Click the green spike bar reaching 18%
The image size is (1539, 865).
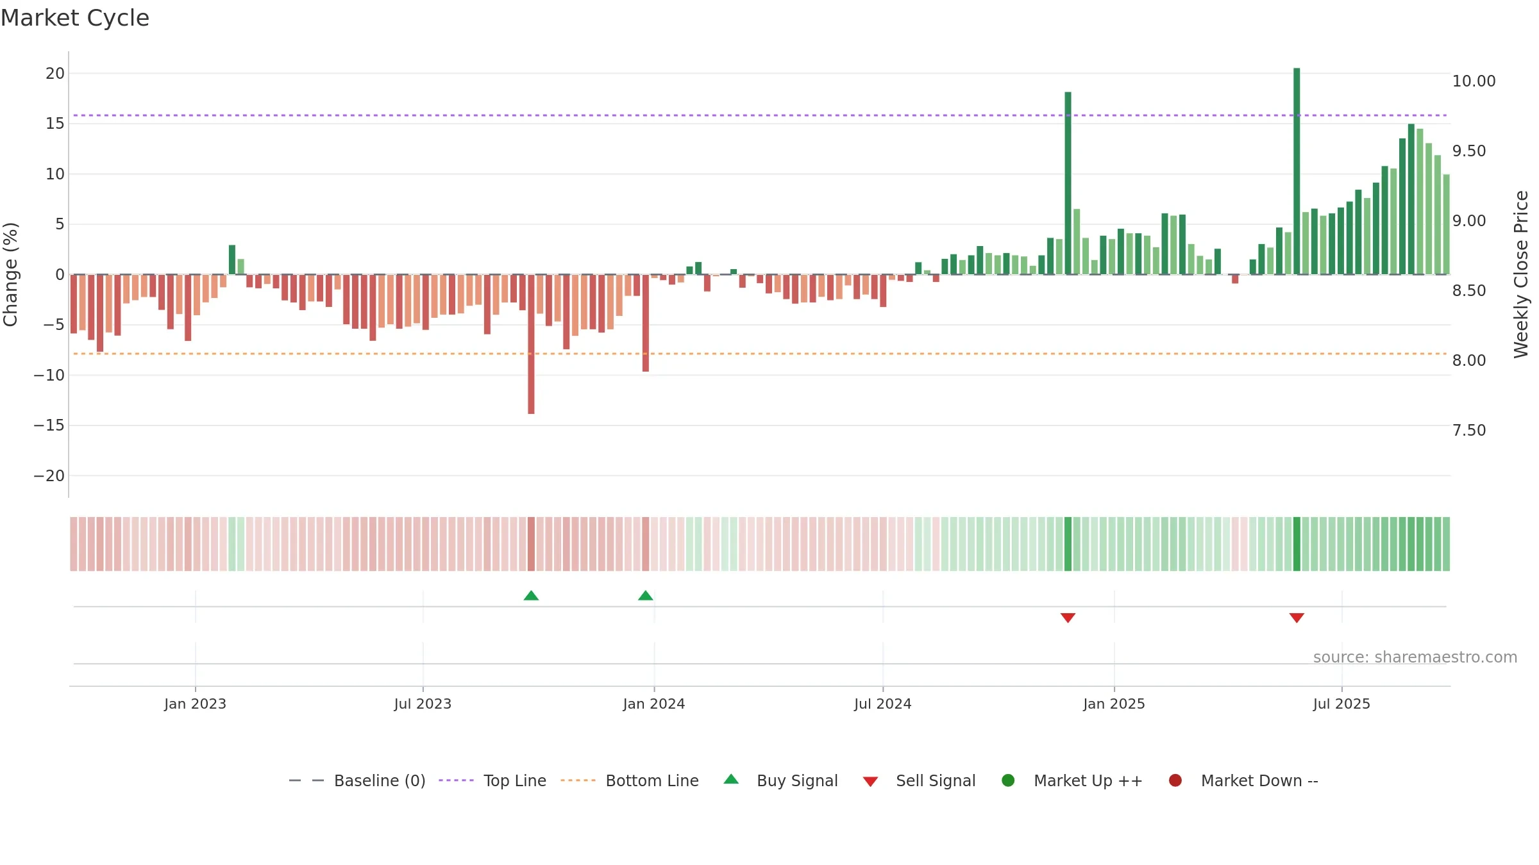1068,183
